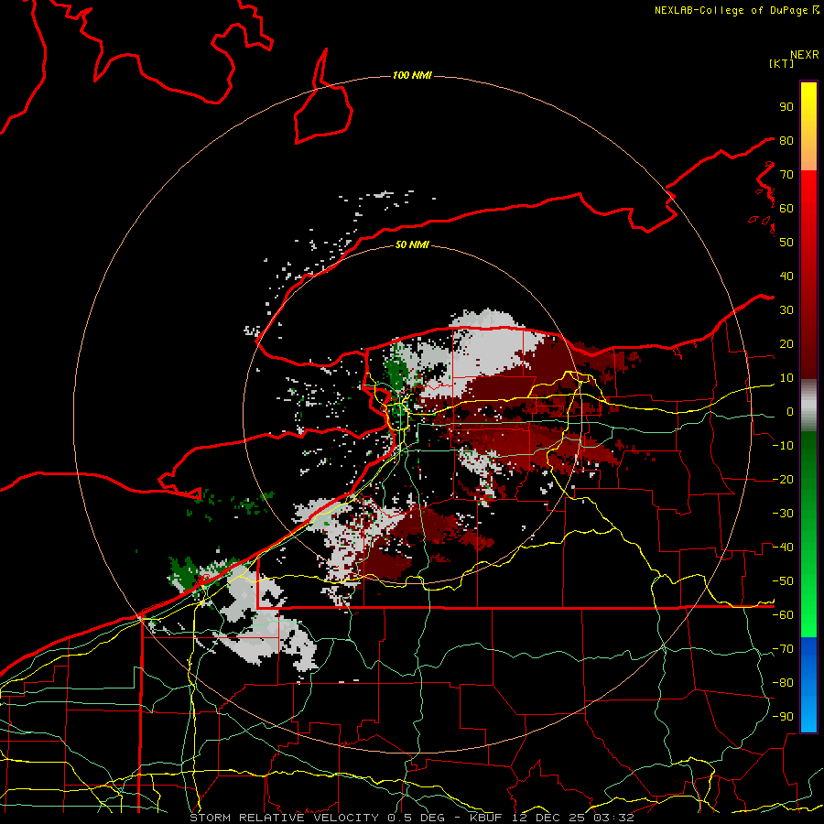The height and width of the screenshot is (824, 824).
Task: Click the 20 value on velocity scale
Action: 786,344
